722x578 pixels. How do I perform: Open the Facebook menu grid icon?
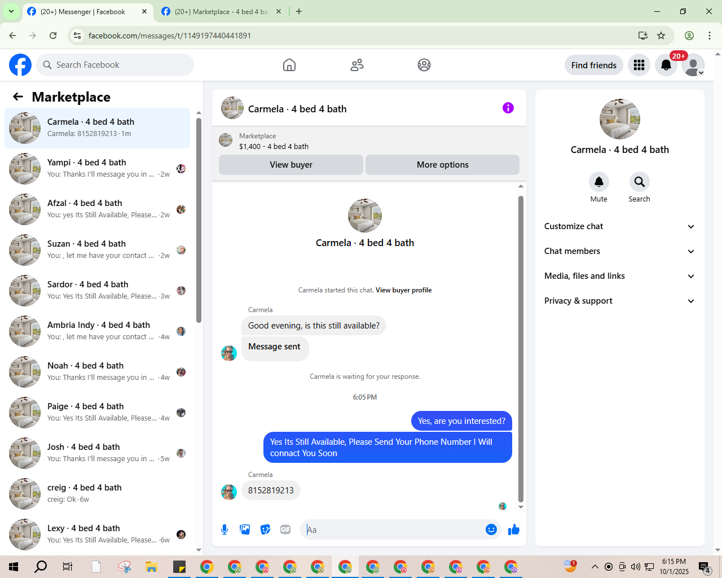pyautogui.click(x=639, y=65)
